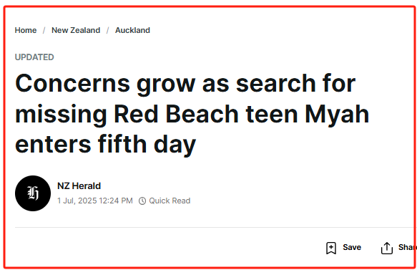Viewport: 417px width, 270px height.
Task: Click the grey UPDATED tag above the headline
Action: pos(34,57)
